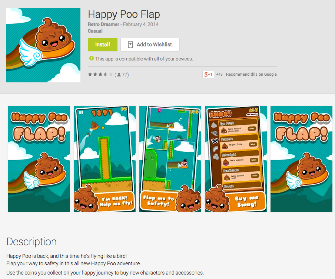Click the Google +1 icon button
Image resolution: width=335 pixels, height=279 pixels.
208,75
